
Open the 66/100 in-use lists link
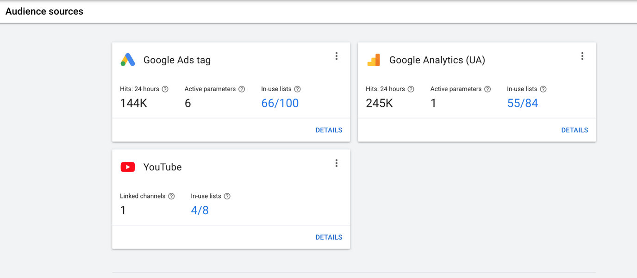(x=280, y=103)
